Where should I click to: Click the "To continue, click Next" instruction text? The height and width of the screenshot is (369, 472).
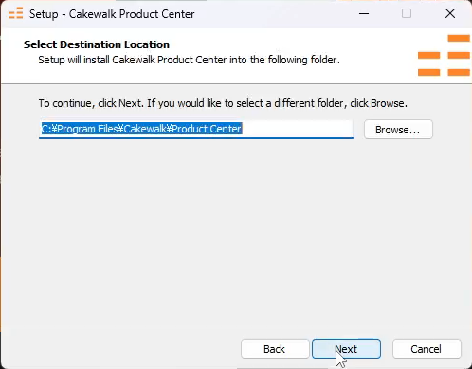pyautogui.click(x=223, y=103)
